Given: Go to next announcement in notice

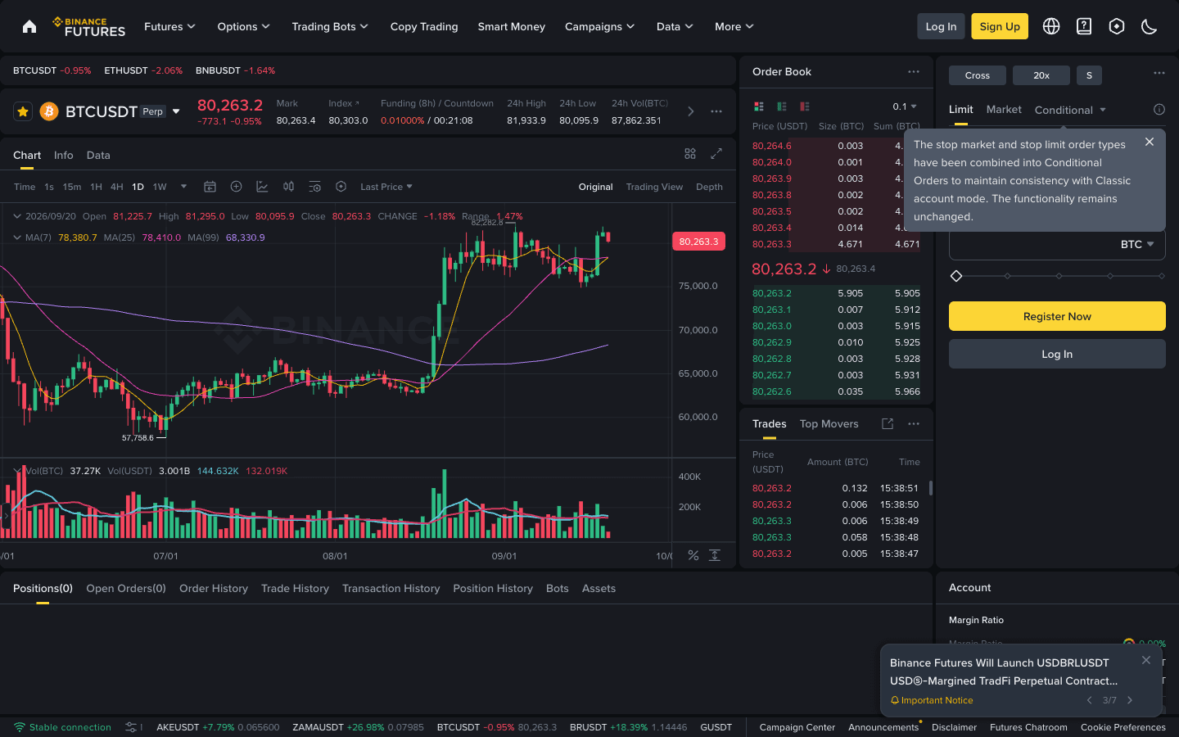Looking at the screenshot, I should point(1130,700).
